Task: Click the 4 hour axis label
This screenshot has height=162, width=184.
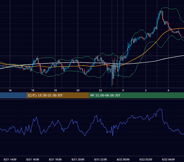Action: coord(168,90)
